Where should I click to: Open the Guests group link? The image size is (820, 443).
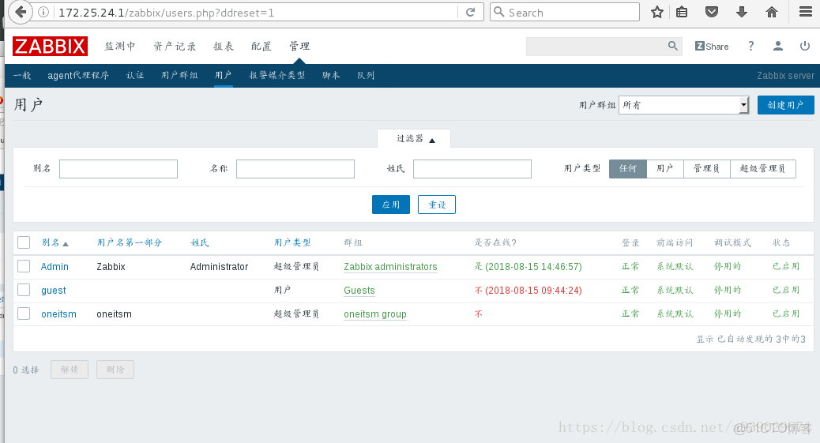point(359,291)
